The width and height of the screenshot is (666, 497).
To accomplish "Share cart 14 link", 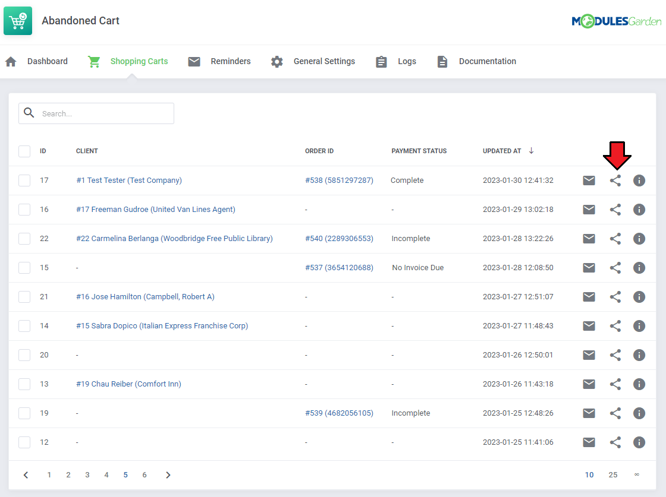I will coord(615,325).
